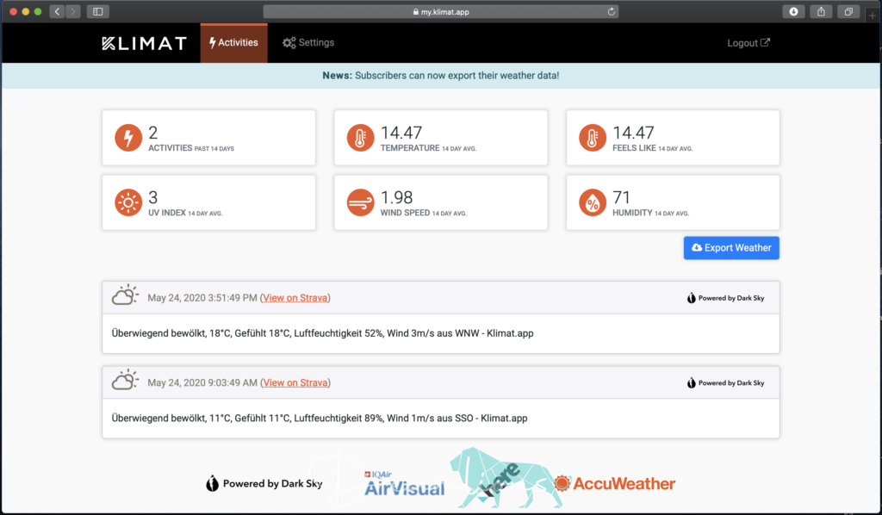
Task: Click the AccuWeather logo in footer
Action: click(x=614, y=484)
